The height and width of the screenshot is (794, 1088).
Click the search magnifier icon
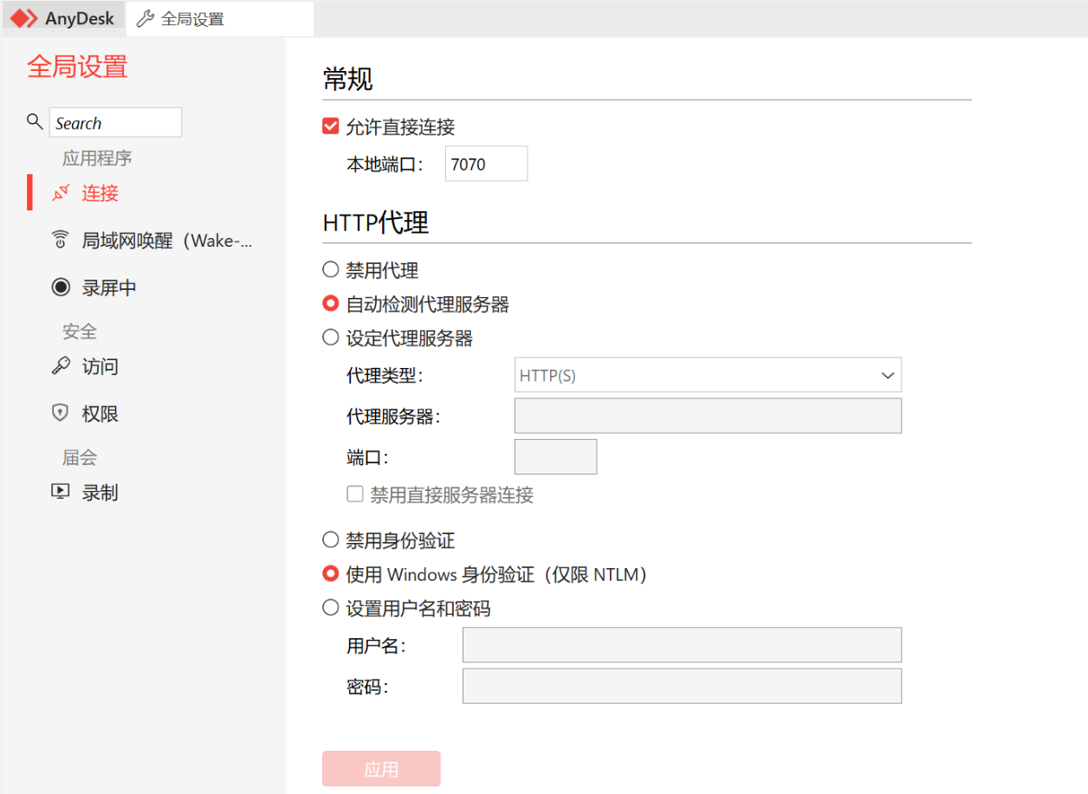pyautogui.click(x=35, y=122)
